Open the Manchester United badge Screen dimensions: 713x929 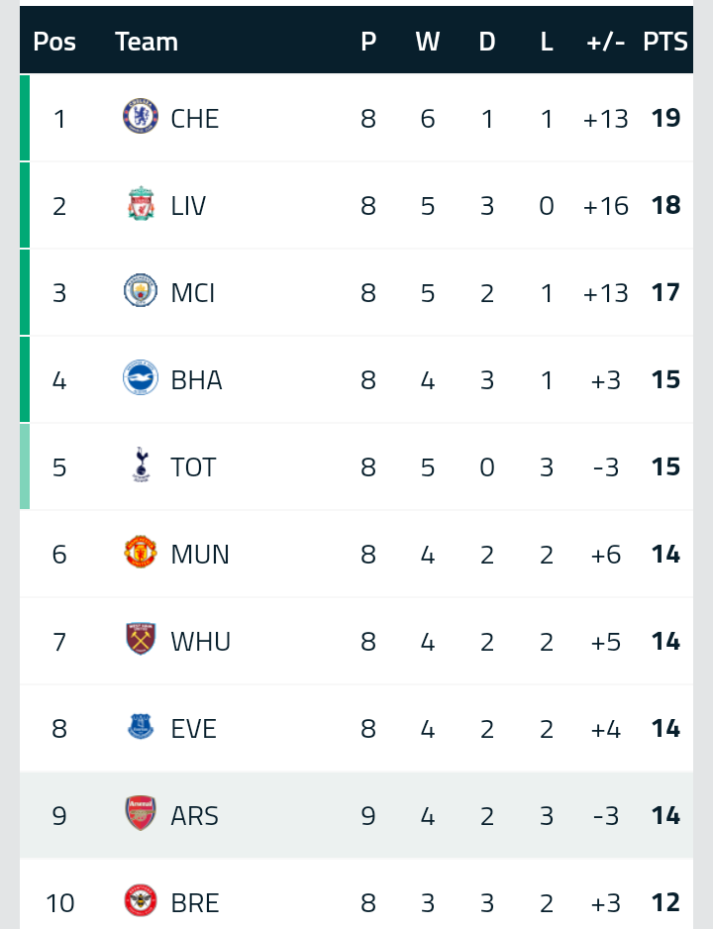coord(141,552)
